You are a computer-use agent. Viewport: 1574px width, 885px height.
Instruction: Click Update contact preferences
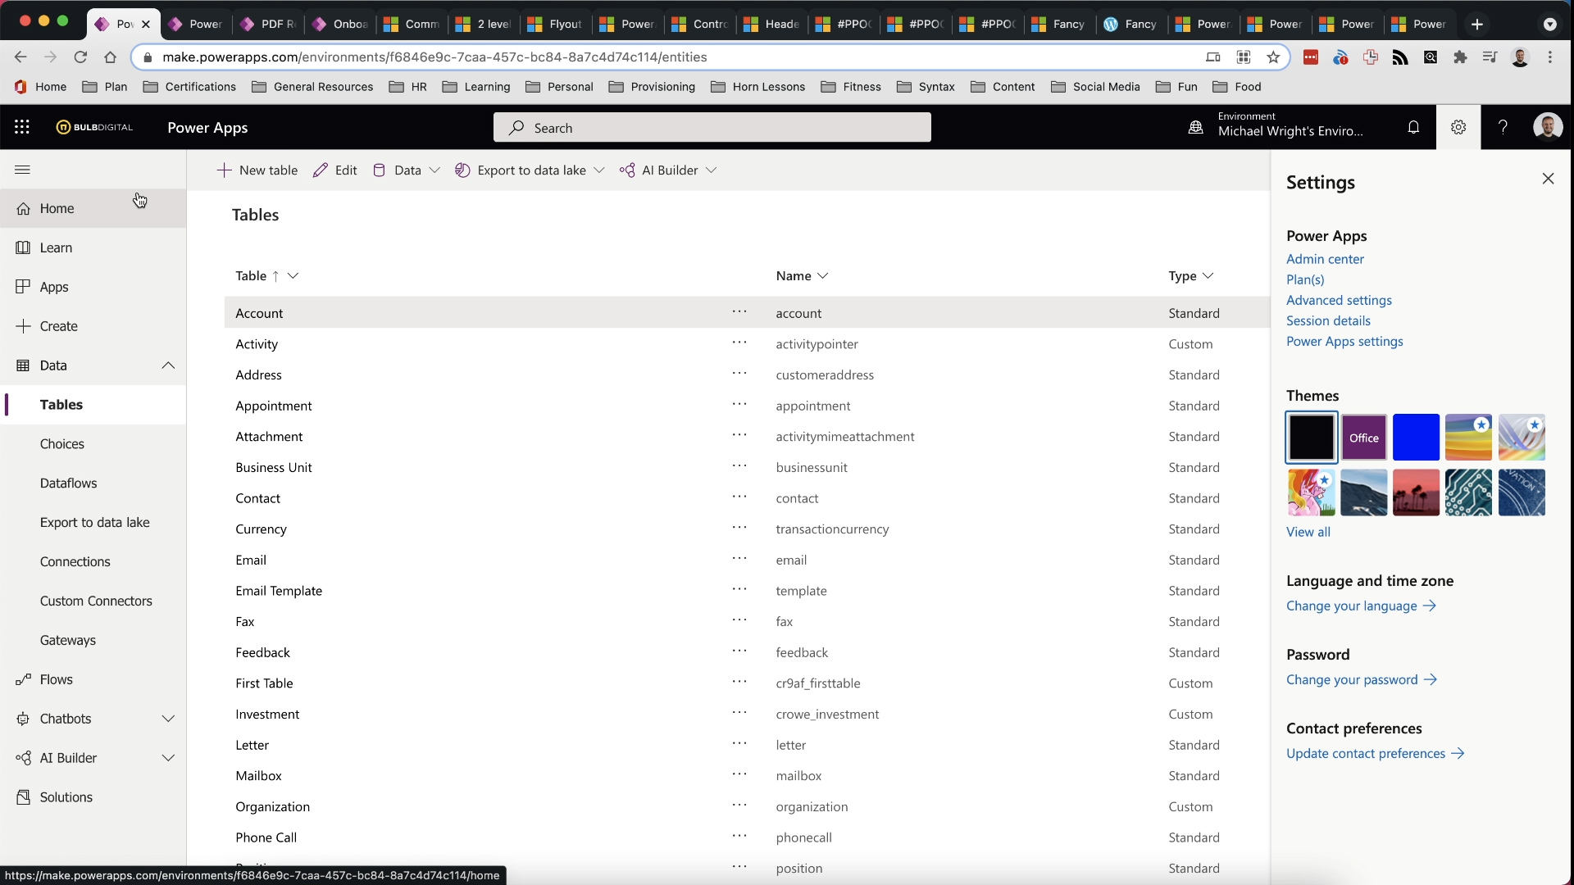pyautogui.click(x=1367, y=753)
